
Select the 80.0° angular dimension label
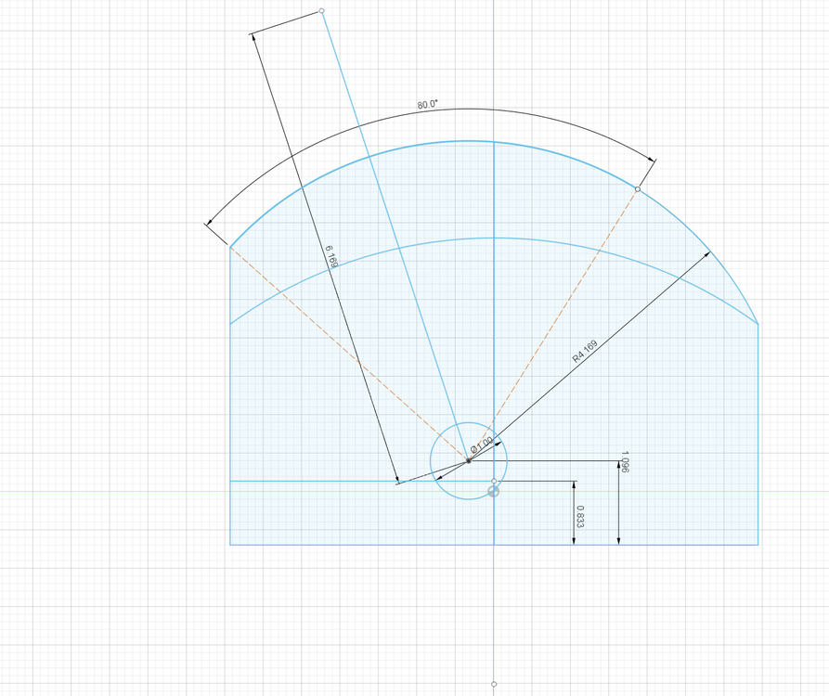[428, 103]
